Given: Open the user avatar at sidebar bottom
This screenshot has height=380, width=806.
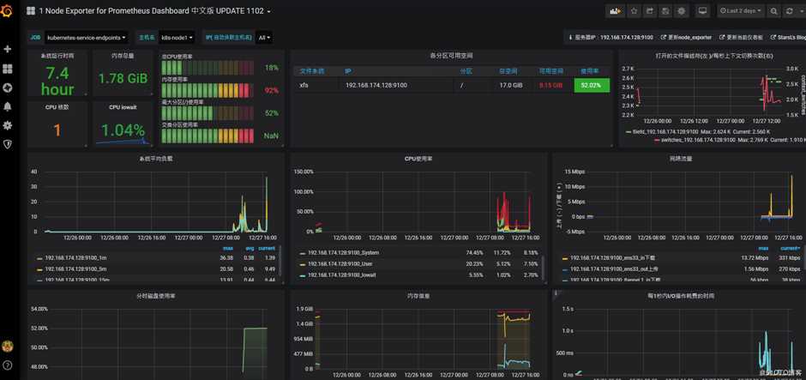Looking at the screenshot, I should [7, 346].
